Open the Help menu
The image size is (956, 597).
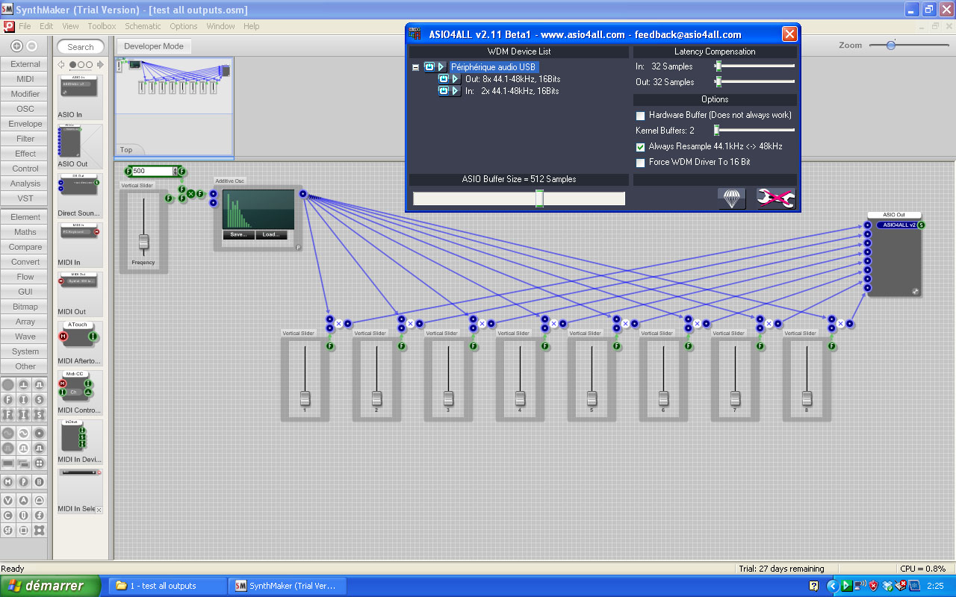point(252,26)
